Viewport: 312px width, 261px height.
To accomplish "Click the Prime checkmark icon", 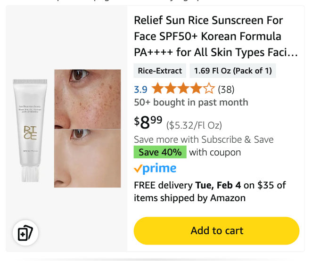I will pyautogui.click(x=138, y=169).
